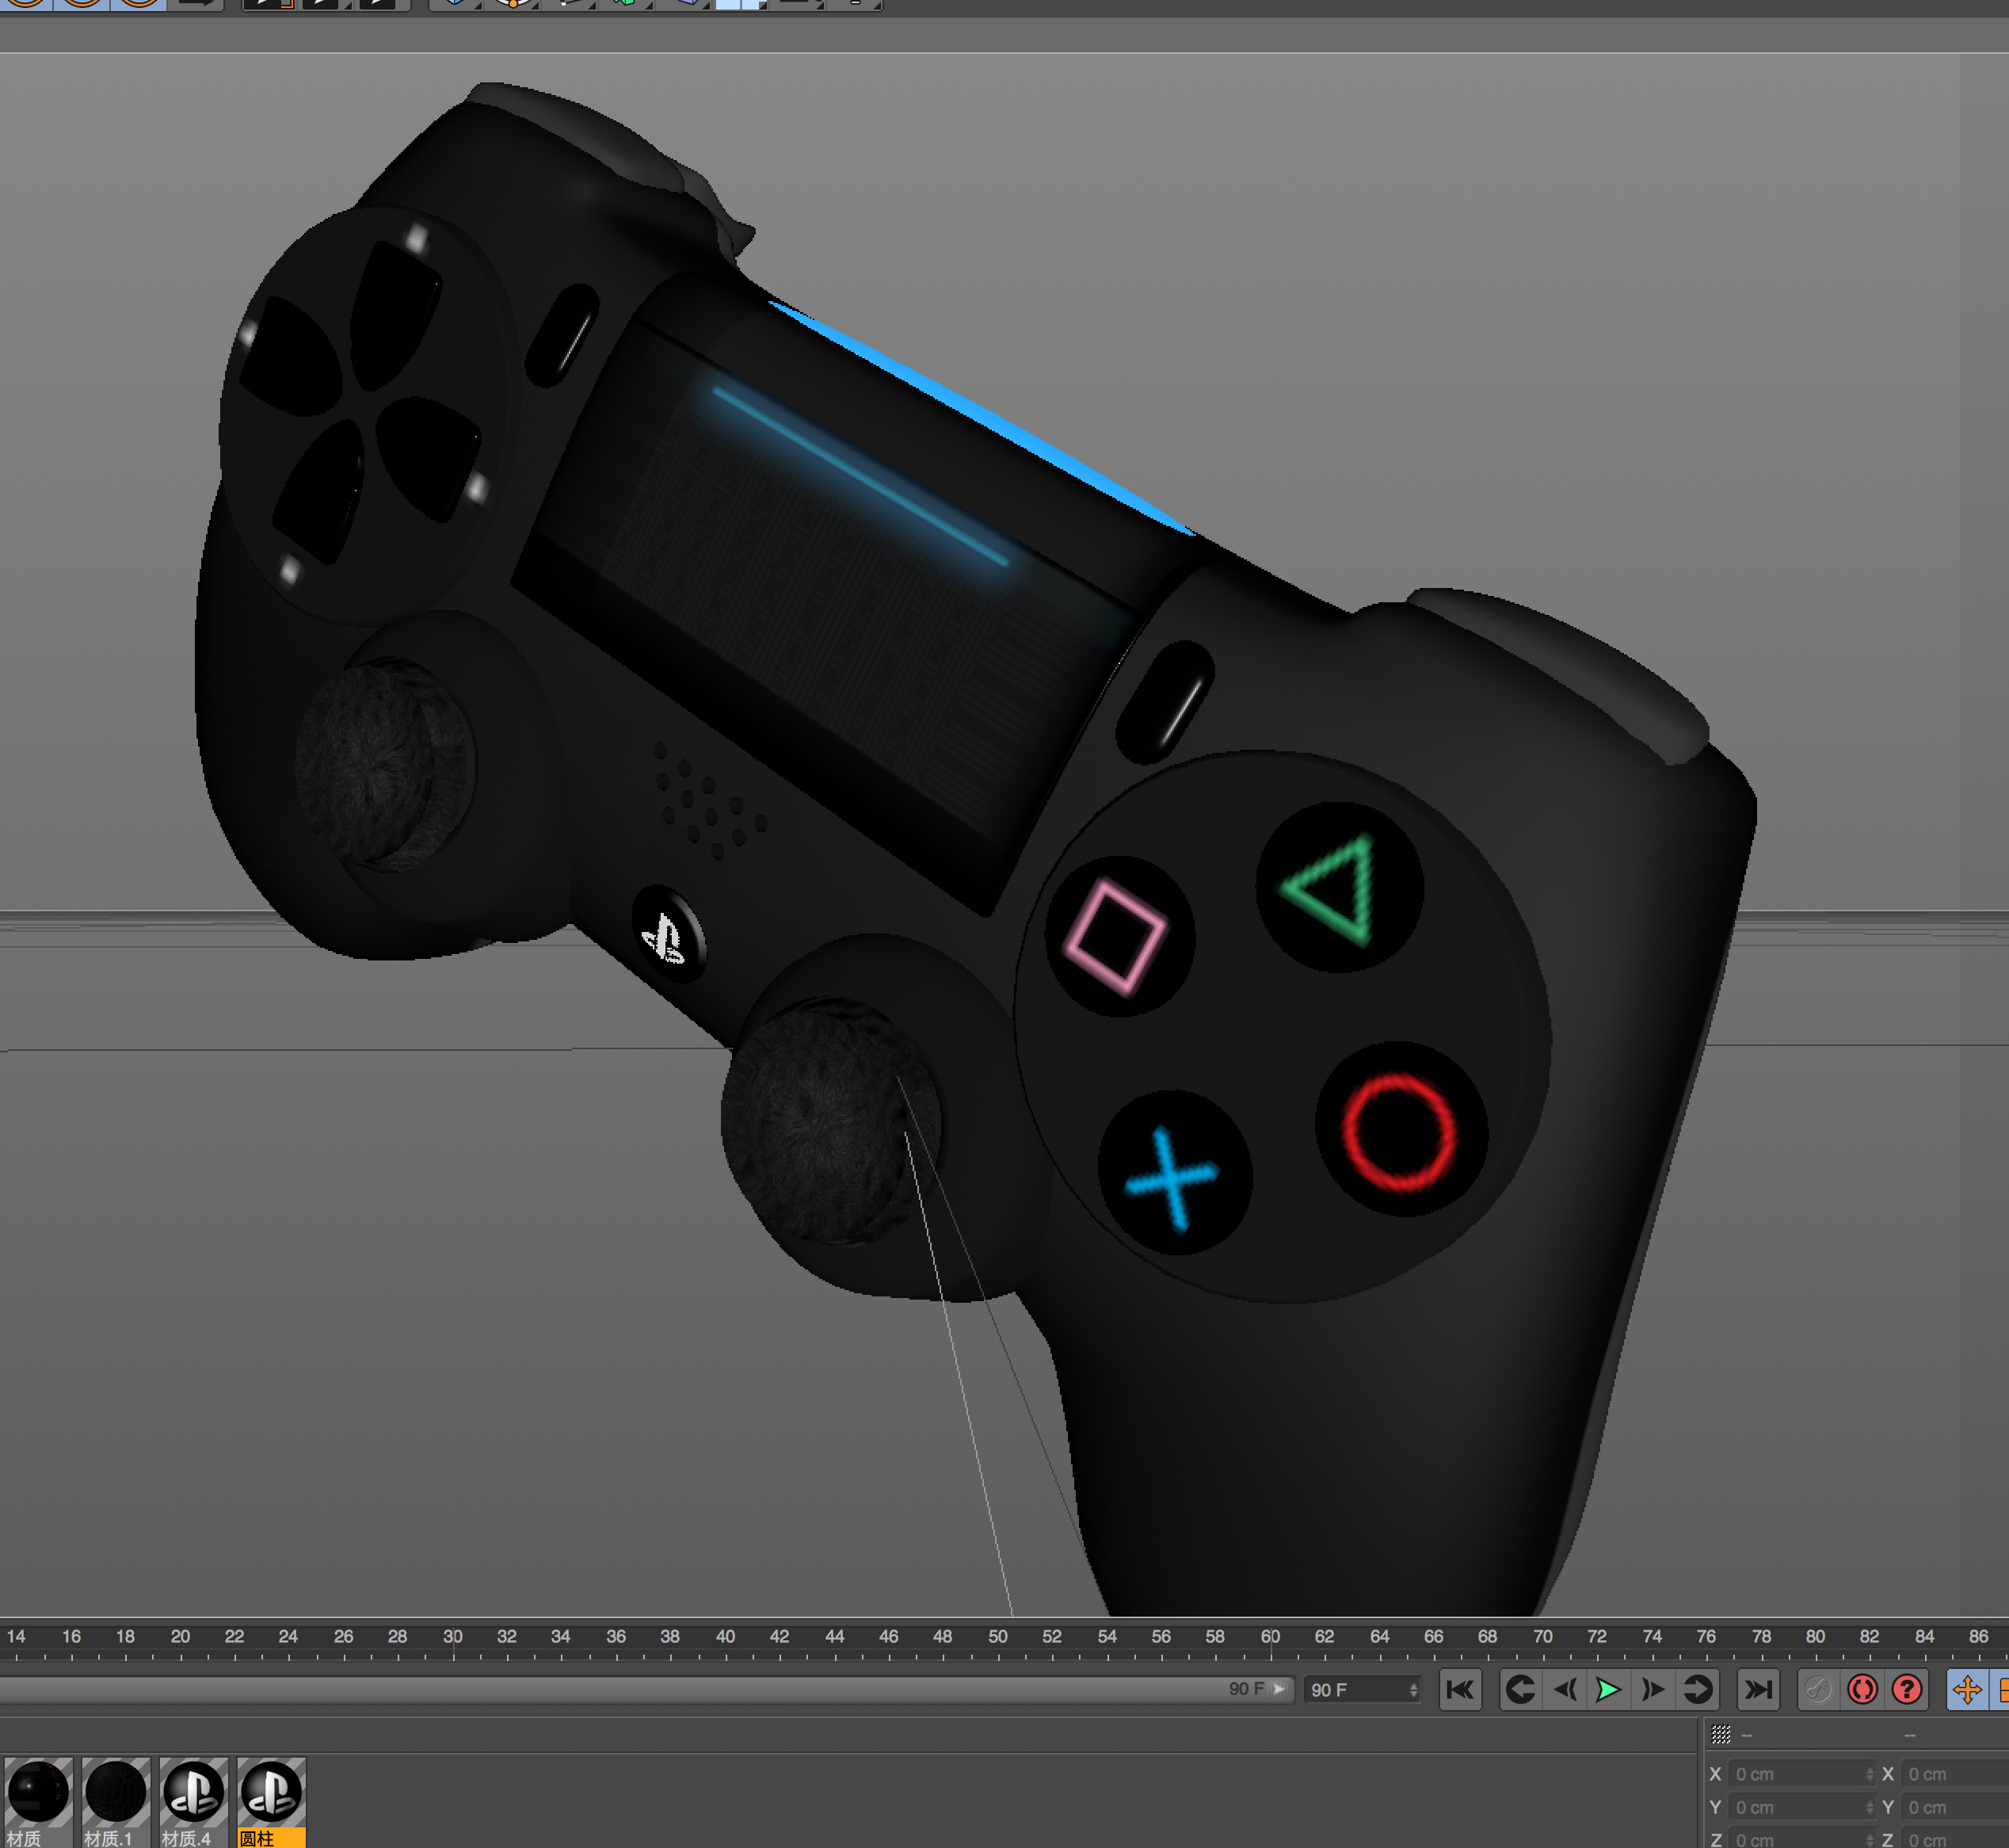The image size is (2009, 1848).
Task: Move the playhead to frame 46
Action: tap(889, 1637)
